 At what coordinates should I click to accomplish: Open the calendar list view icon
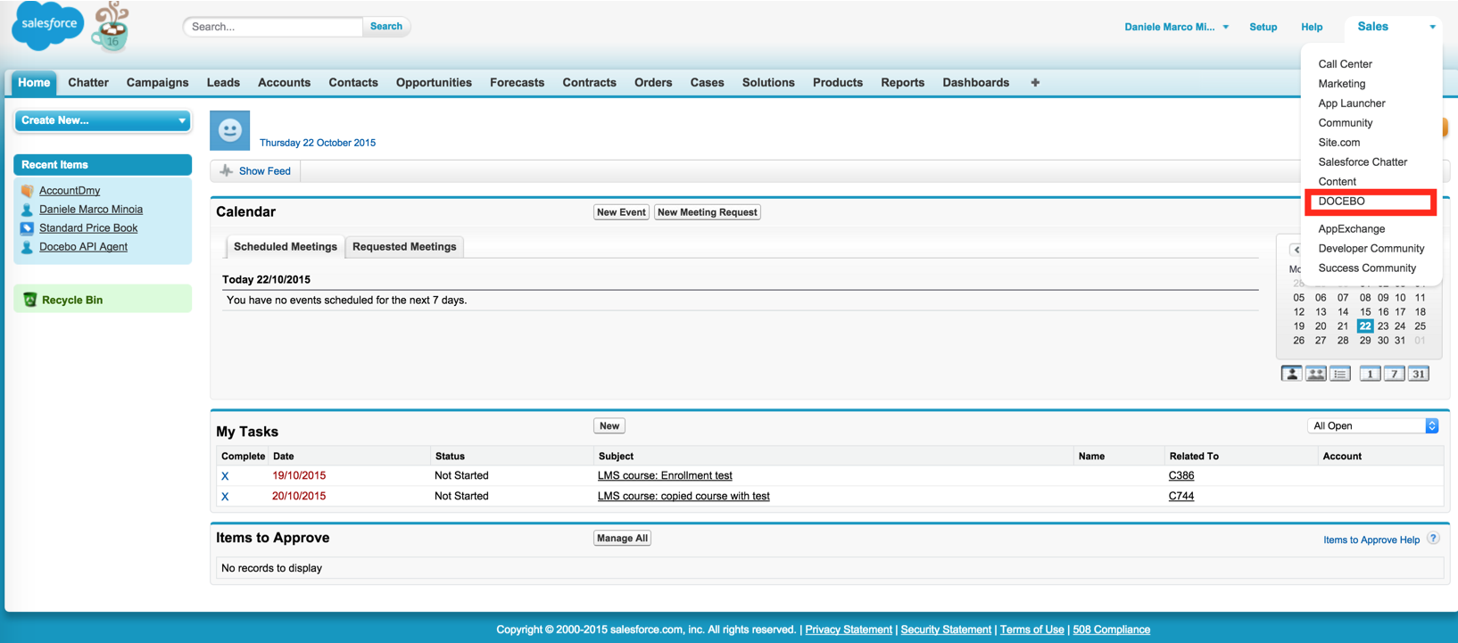pyautogui.click(x=1339, y=374)
